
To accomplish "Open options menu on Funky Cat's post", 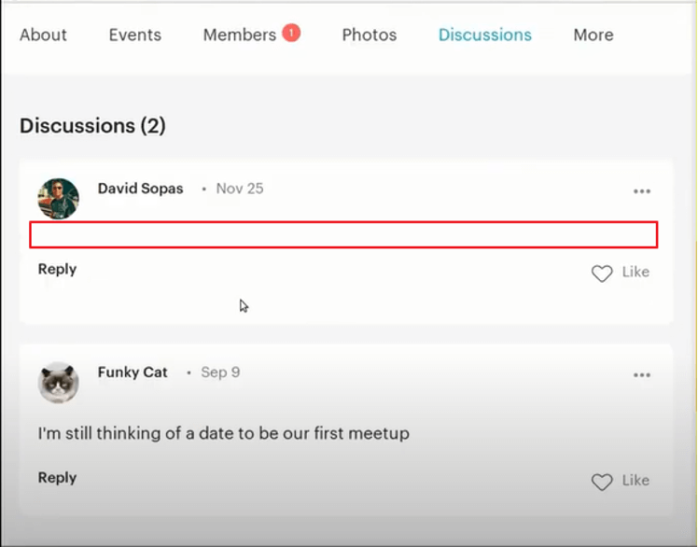I will tap(641, 375).
